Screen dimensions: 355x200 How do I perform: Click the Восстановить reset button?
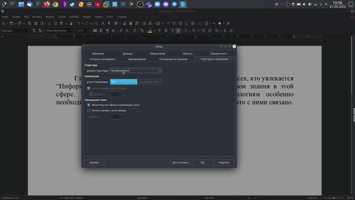181,163
